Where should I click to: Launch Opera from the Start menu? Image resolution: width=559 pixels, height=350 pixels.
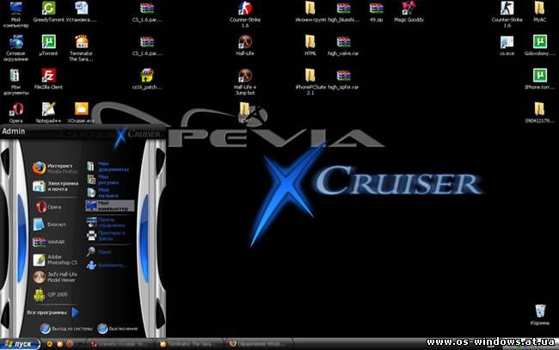point(48,206)
